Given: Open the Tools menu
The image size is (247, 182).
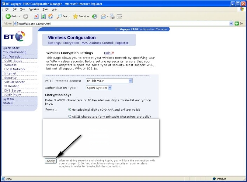Looking at the screenshot, I should coord(45,9).
